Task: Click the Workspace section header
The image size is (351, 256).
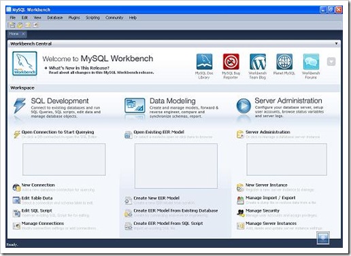Action: [174, 88]
